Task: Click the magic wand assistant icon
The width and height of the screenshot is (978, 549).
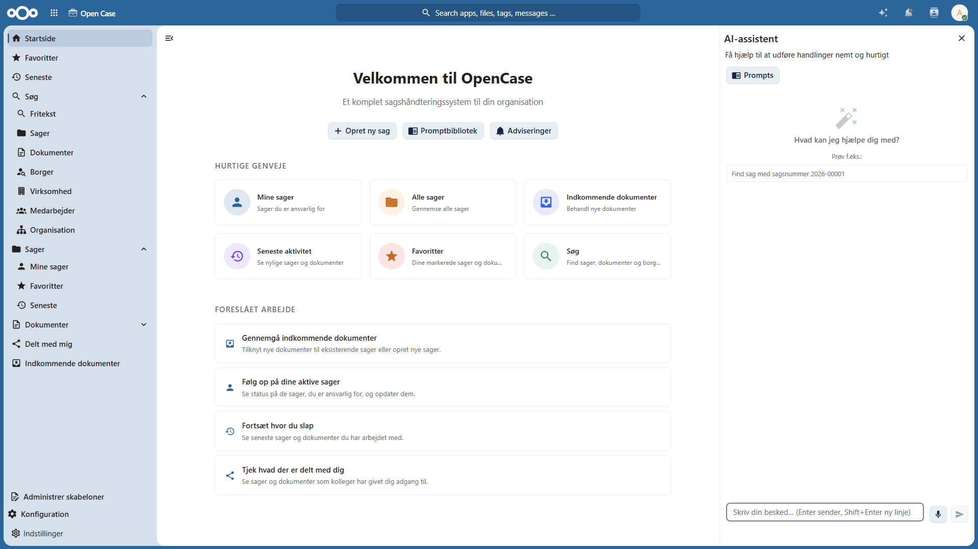Action: (846, 118)
